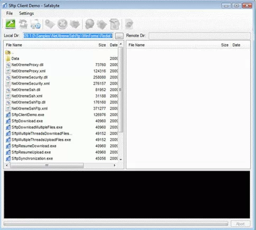Image resolution: width=256 pixels, height=230 pixels.
Task: Click the grayed notepad toolbar icon
Action: (114, 24)
